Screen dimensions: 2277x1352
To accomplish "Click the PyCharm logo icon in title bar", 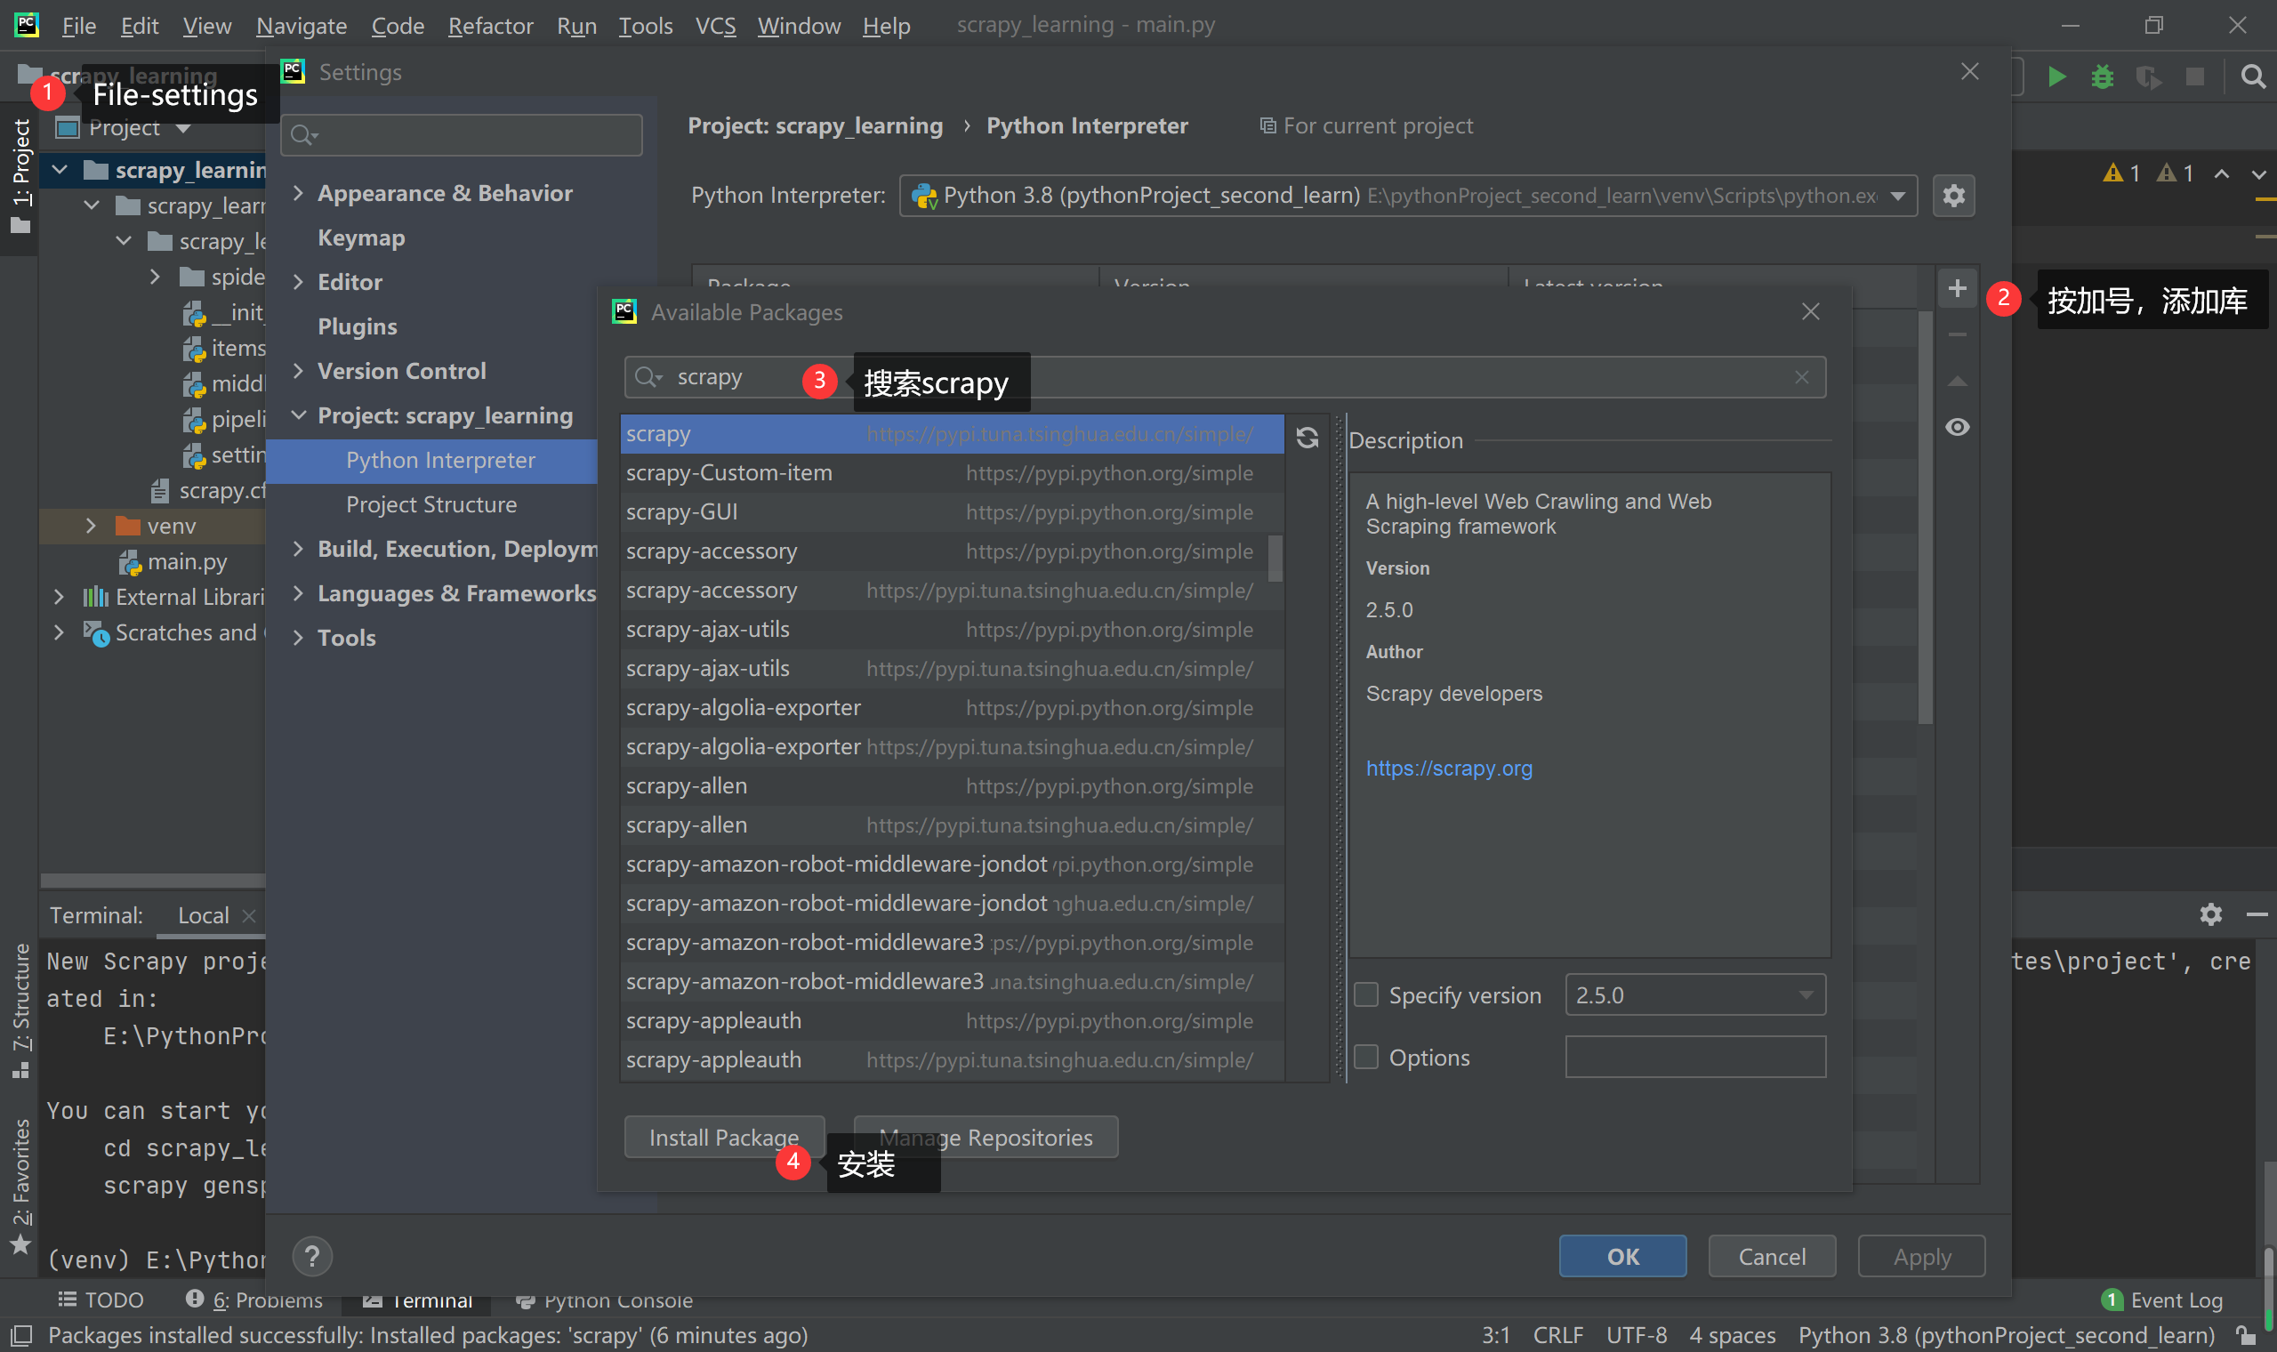I will tap(27, 25).
